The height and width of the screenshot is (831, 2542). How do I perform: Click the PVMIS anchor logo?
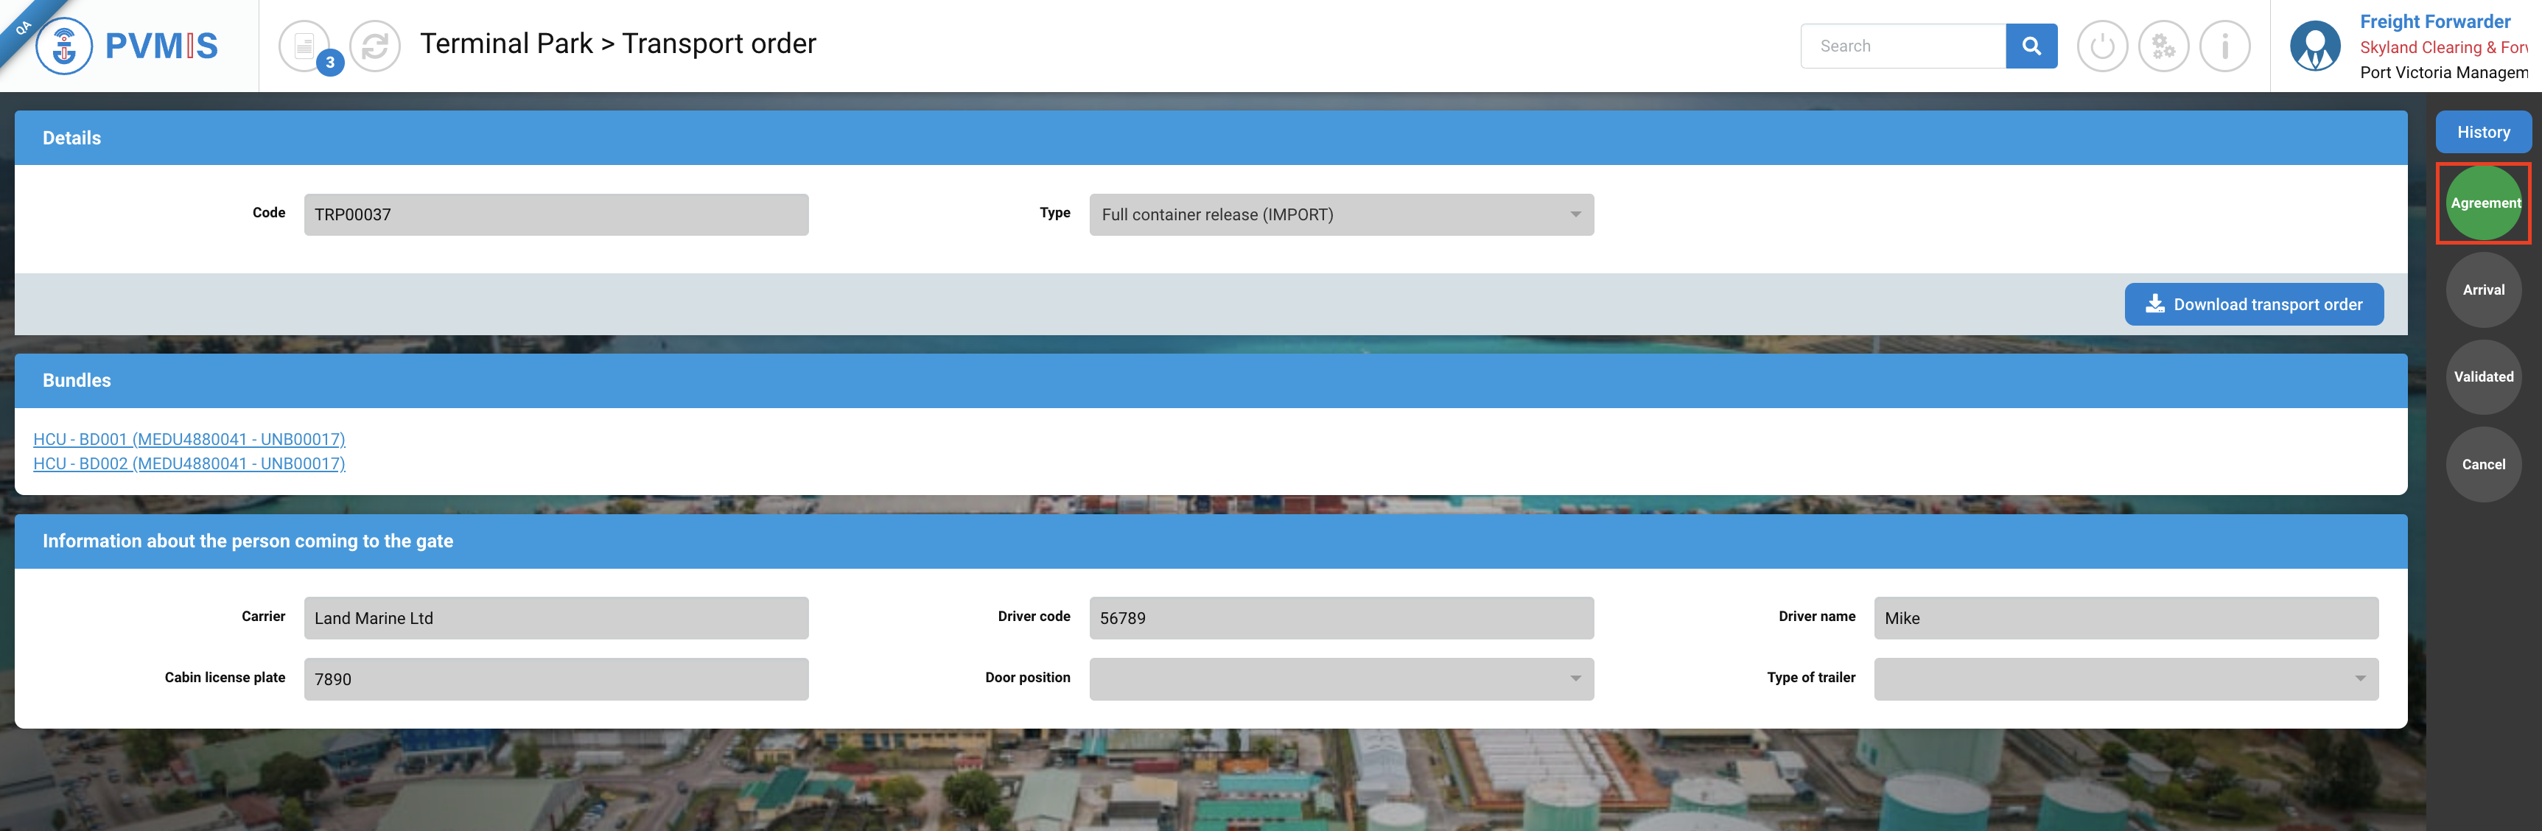click(x=64, y=46)
